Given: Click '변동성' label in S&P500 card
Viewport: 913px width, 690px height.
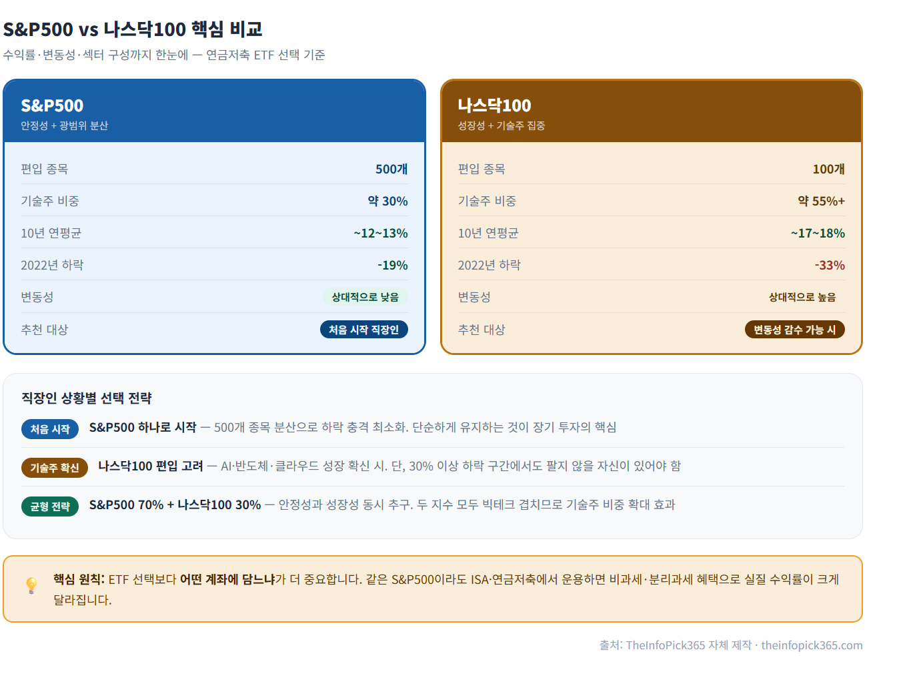Looking at the screenshot, I should pyautogui.click(x=37, y=297).
